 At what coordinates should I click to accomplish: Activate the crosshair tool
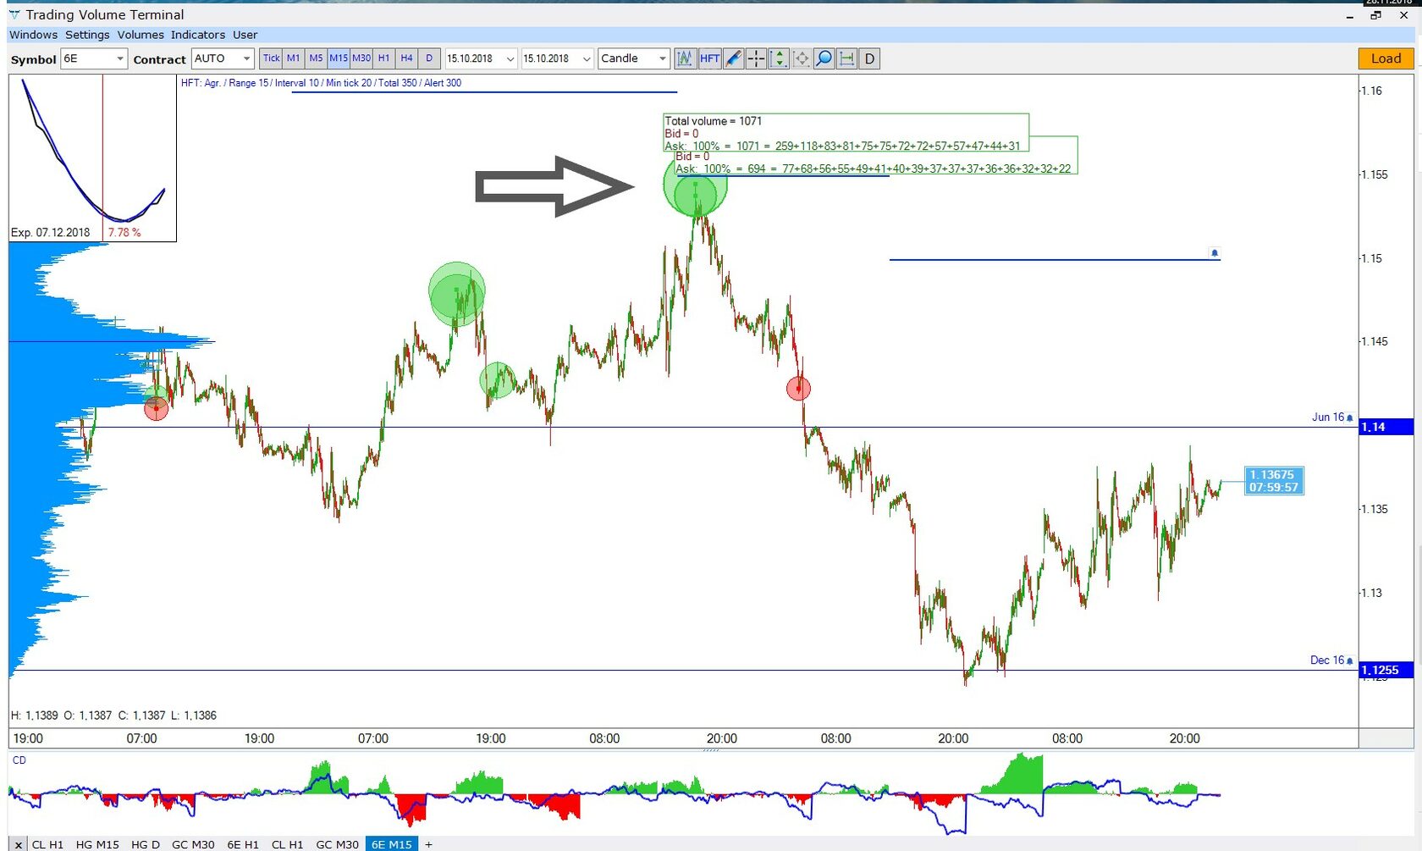(756, 58)
